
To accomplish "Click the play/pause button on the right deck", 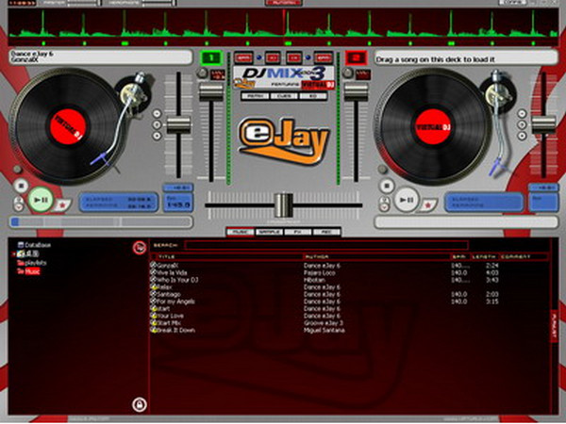I will point(406,200).
